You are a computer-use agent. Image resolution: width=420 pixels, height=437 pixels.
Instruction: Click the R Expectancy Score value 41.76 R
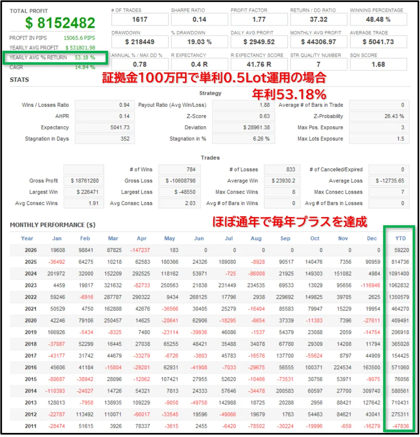(x=259, y=64)
